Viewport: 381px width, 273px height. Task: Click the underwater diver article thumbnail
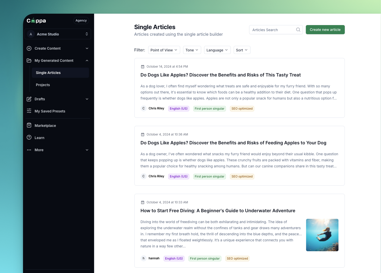pos(322,235)
